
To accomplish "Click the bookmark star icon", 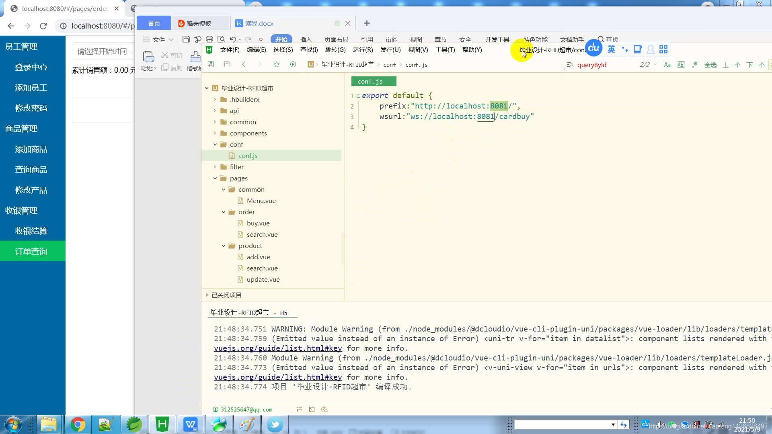I will point(277,64).
